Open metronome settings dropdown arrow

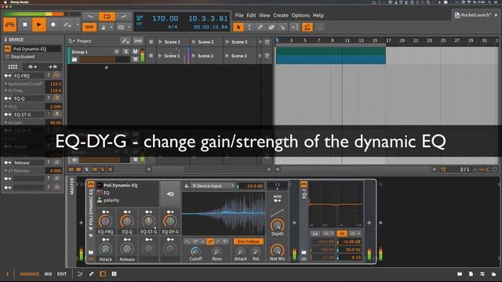[111, 27]
